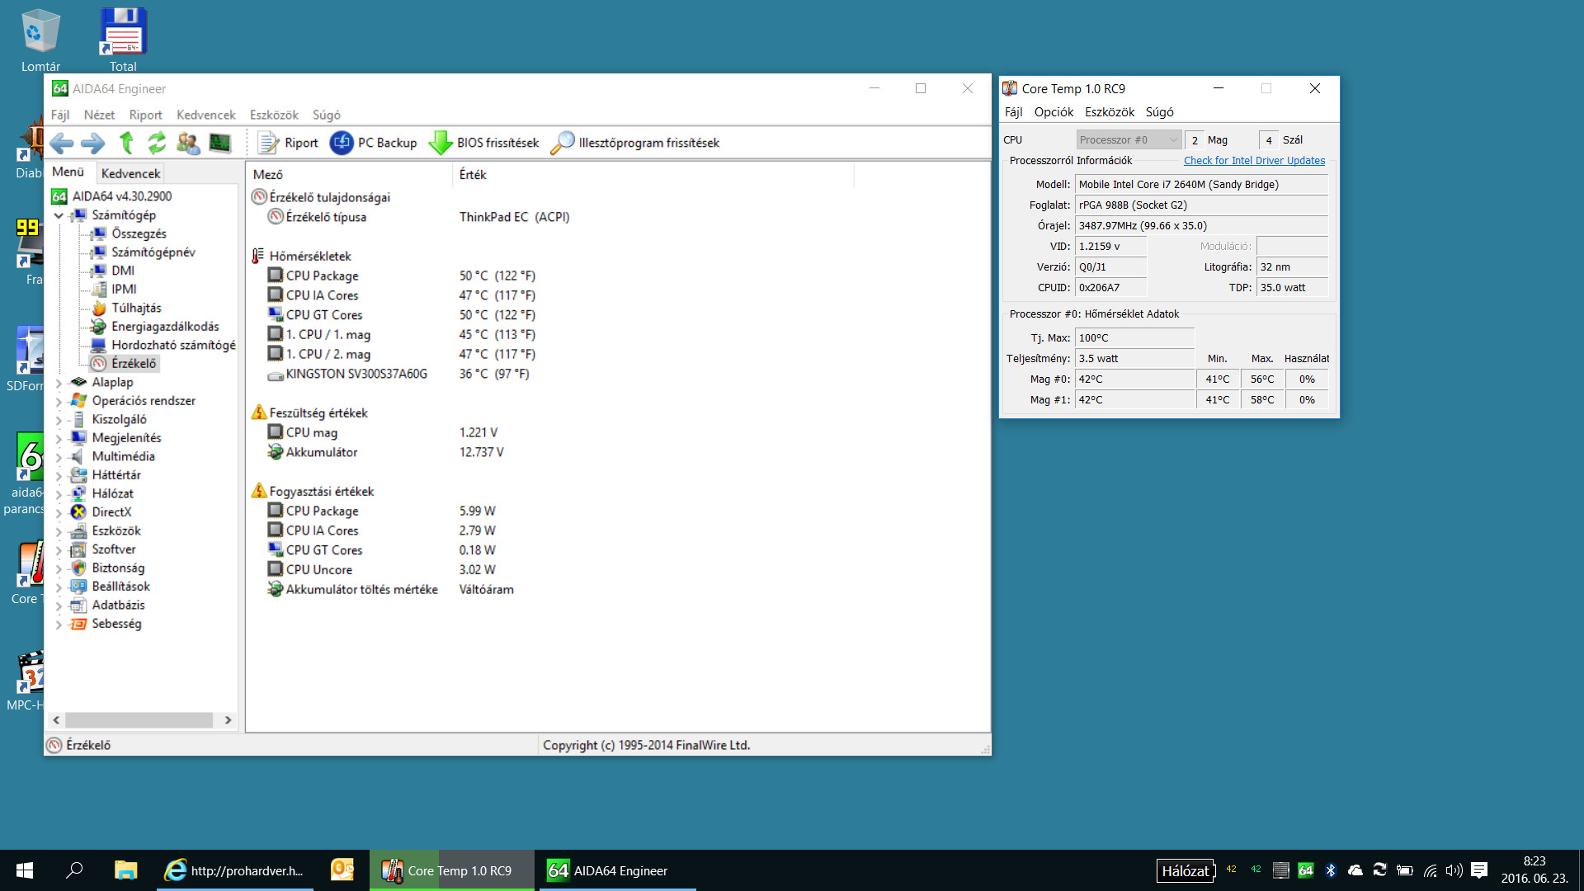
Task: Open the Windows Start button
Action: click(25, 870)
